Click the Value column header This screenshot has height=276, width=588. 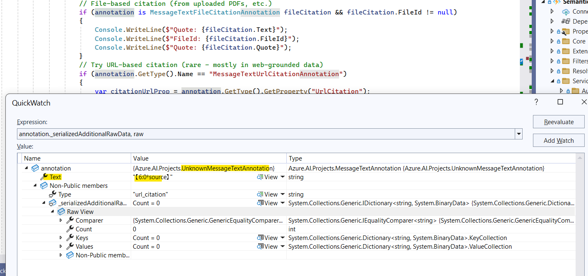[209, 158]
